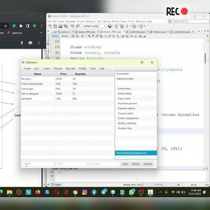
Task: Click the New Project icon in NetBeans toolbar
Action: [55, 26]
